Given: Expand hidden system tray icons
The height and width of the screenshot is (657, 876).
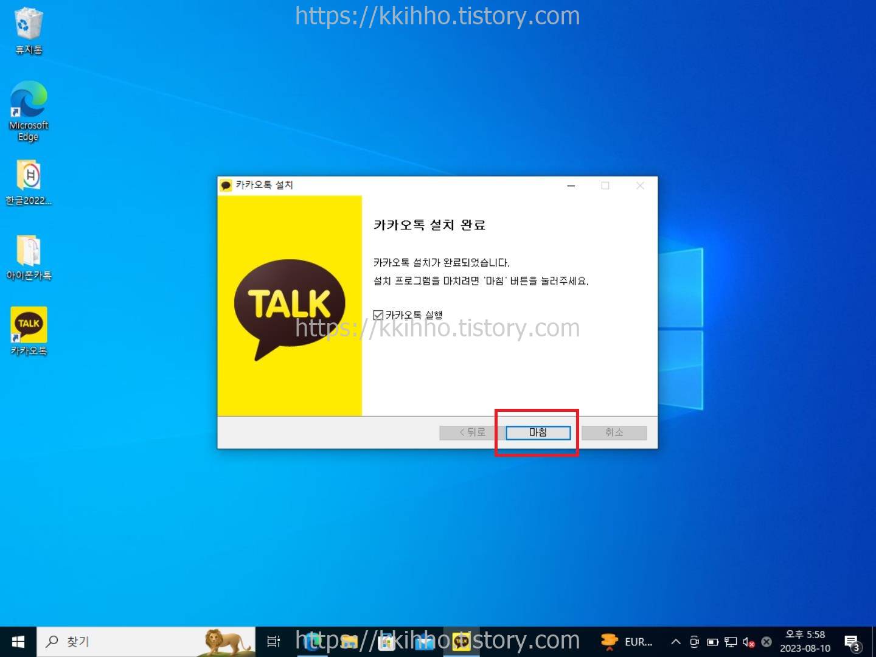Looking at the screenshot, I should point(675,642).
